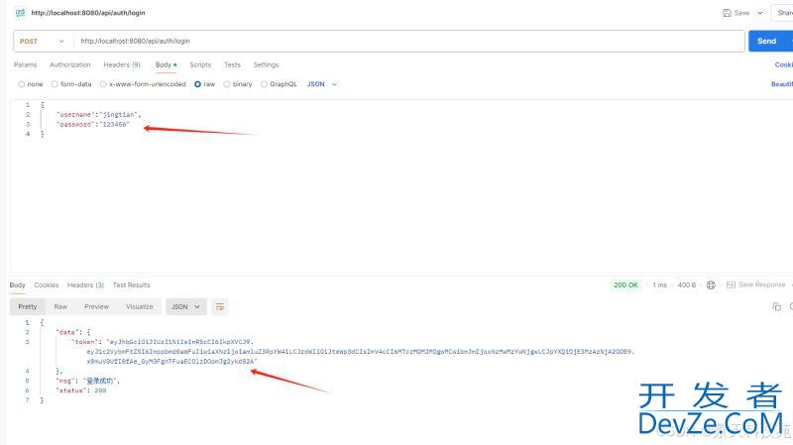Open the Settings tab
Image resolution: width=793 pixels, height=445 pixels.
(x=266, y=64)
